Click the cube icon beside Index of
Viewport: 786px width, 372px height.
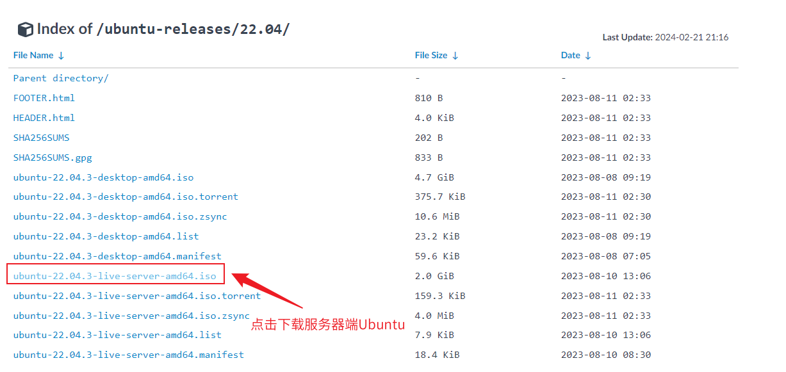[x=25, y=29]
